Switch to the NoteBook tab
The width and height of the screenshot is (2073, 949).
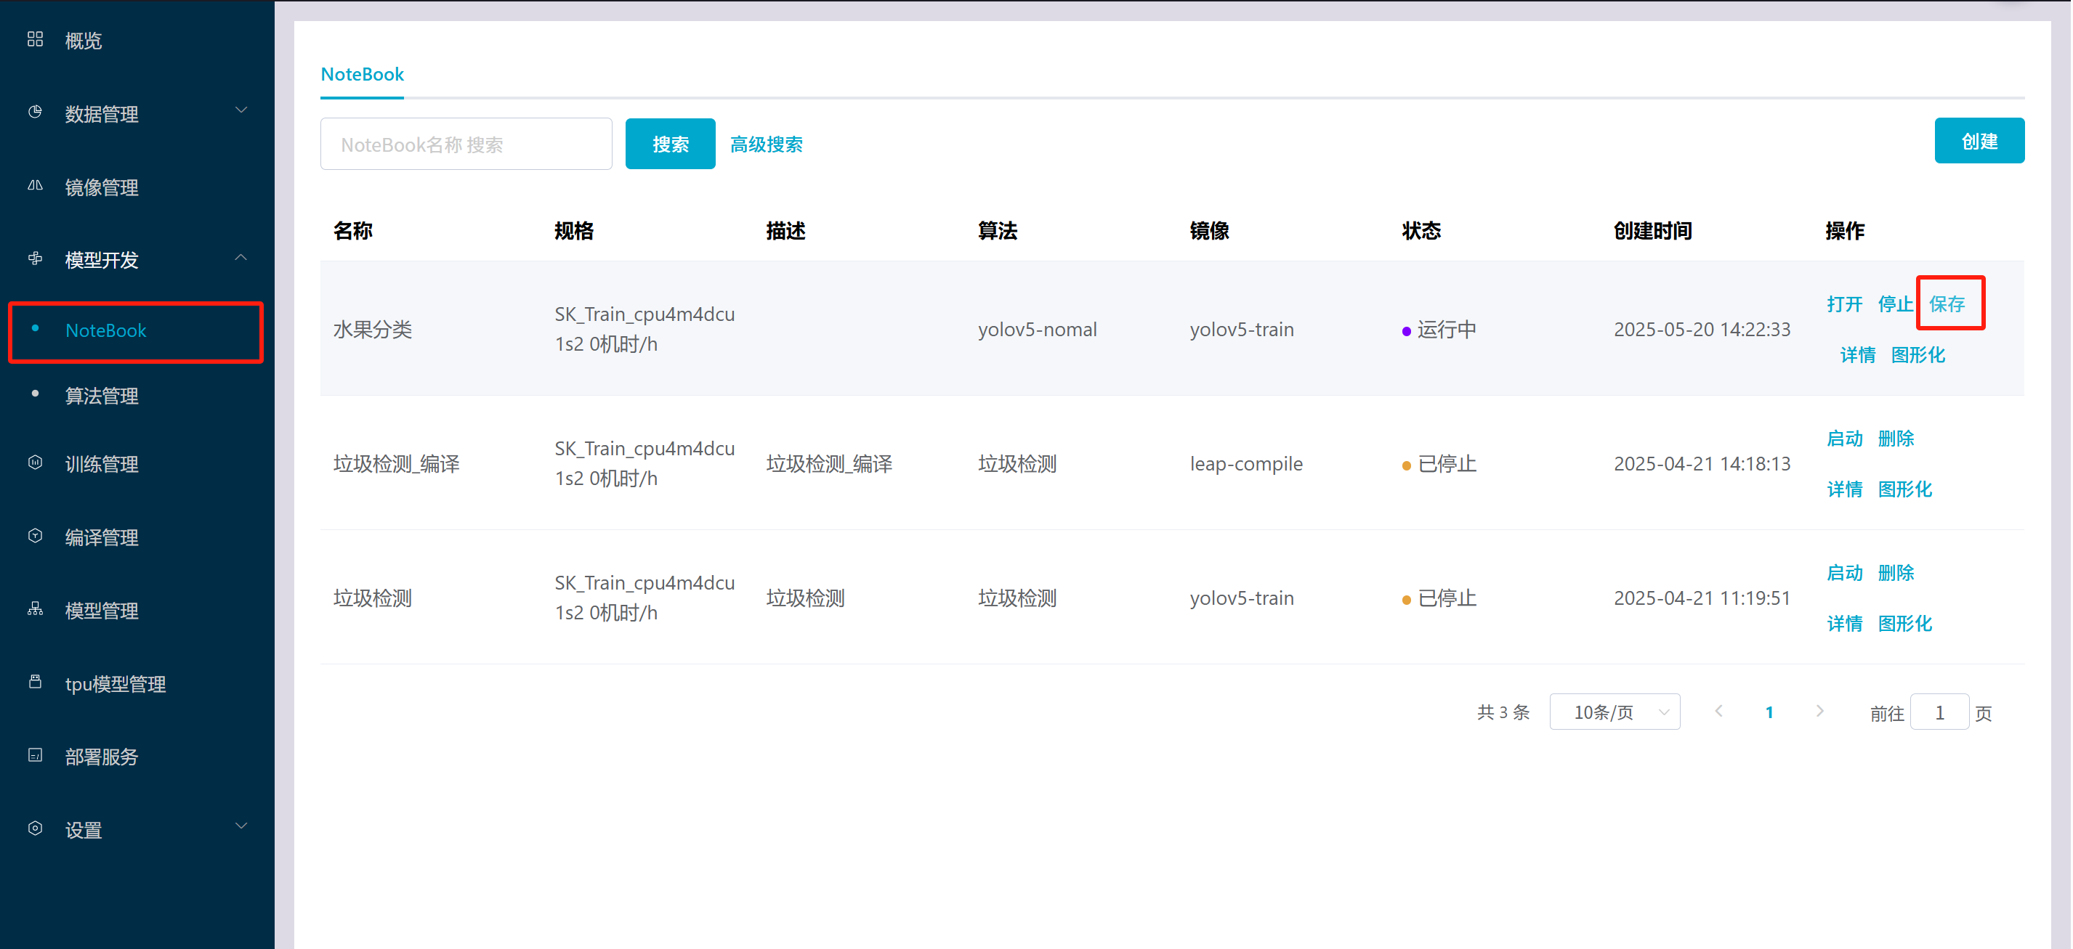[x=362, y=74]
